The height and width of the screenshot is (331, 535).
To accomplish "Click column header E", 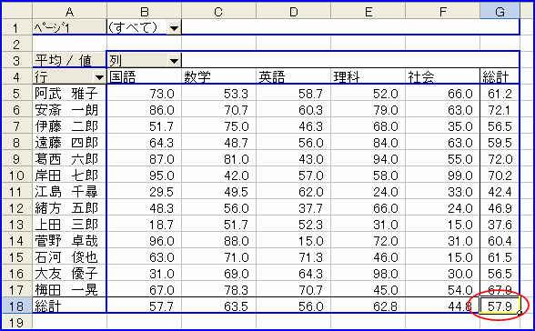I will (368, 12).
